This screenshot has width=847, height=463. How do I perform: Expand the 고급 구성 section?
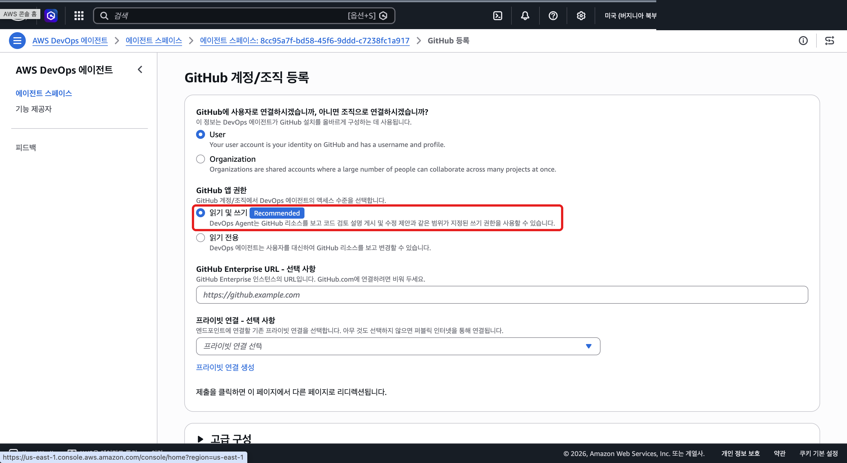point(225,439)
